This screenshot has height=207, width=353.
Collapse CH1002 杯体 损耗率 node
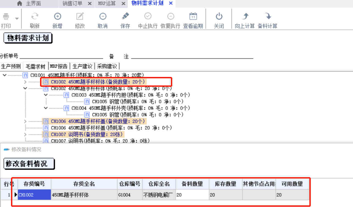point(25,88)
